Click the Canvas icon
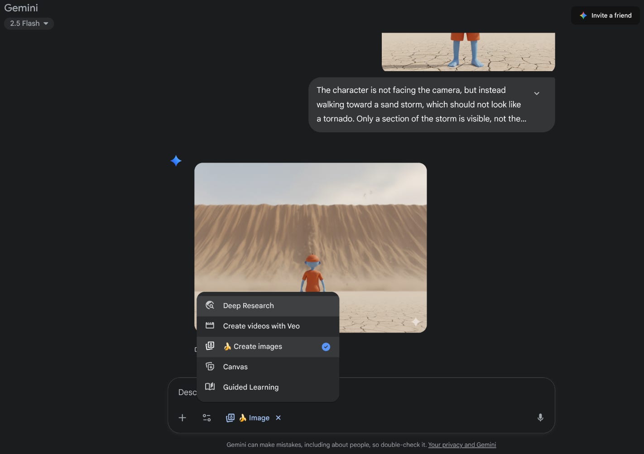This screenshot has height=454, width=644. click(210, 367)
